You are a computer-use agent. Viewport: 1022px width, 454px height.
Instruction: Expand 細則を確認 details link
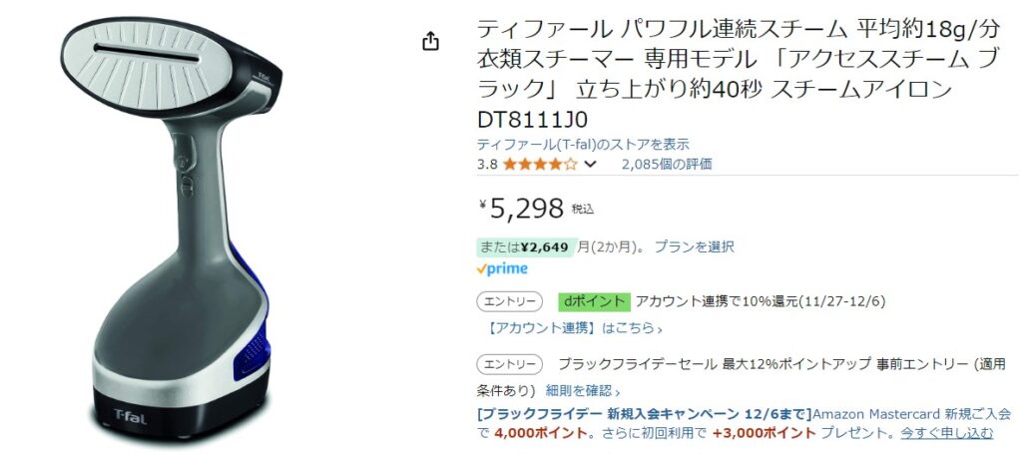click(x=583, y=390)
